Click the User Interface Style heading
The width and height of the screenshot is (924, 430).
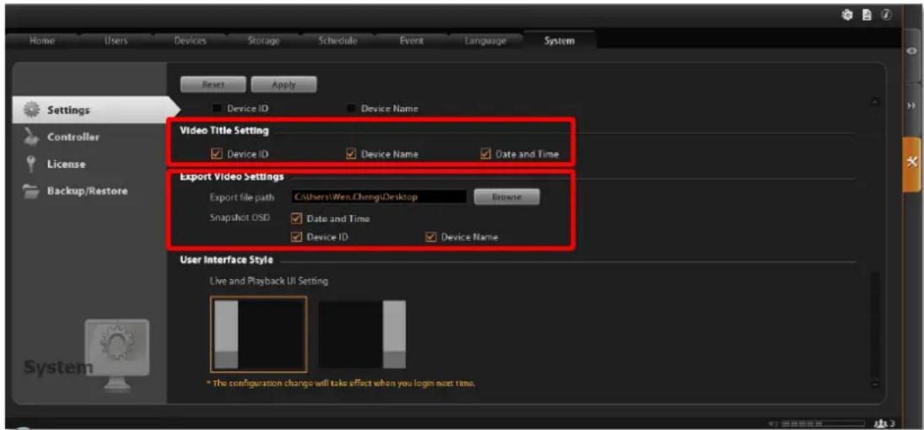[x=226, y=261]
